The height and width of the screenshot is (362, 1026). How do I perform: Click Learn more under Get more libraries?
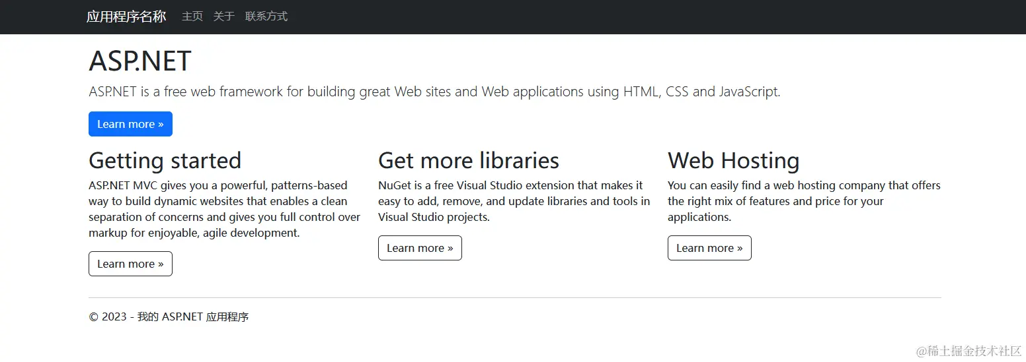tap(420, 248)
